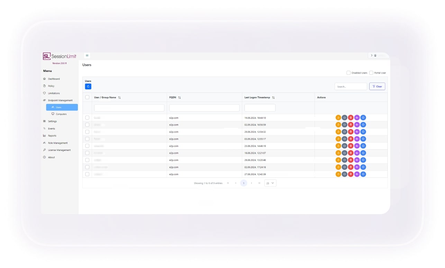Click blue info icon for 19.08.2024, 18:44:10 row
The height and width of the screenshot is (268, 445).
pos(363,118)
